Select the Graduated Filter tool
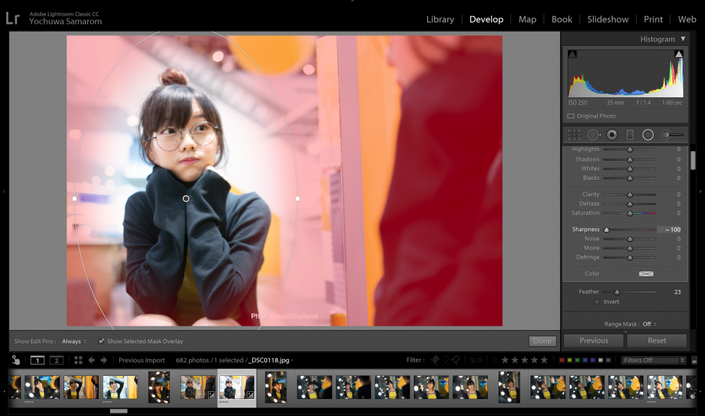705x416 pixels. (x=630, y=135)
